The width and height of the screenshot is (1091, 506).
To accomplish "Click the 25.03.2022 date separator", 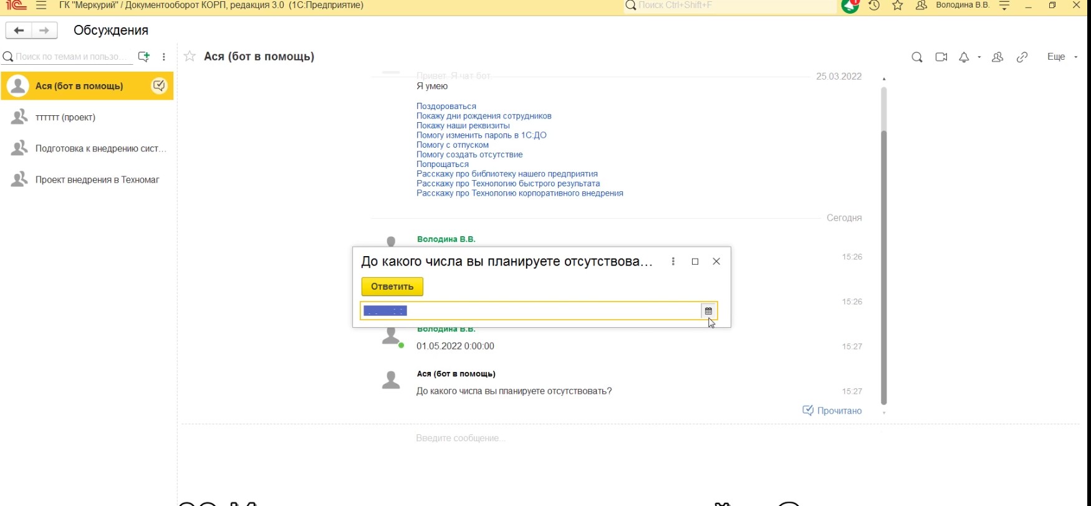I will click(x=839, y=77).
